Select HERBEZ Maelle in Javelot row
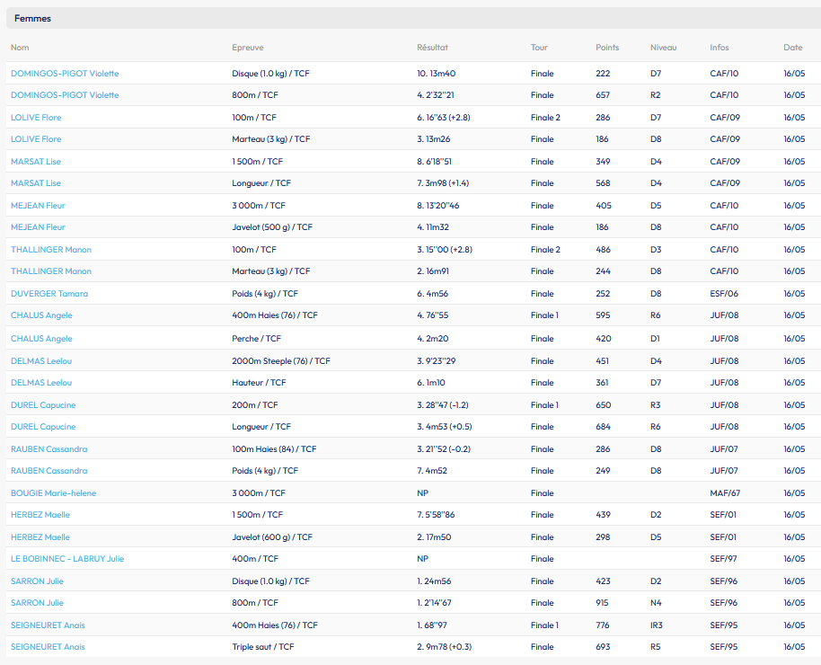Screen dimensions: 821x665 pos(40,537)
